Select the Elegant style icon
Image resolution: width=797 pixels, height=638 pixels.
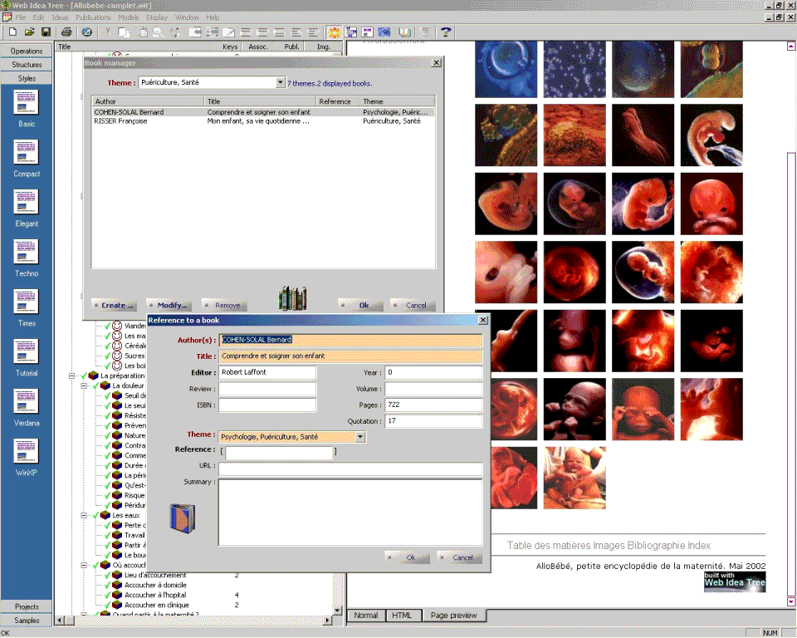pos(27,203)
